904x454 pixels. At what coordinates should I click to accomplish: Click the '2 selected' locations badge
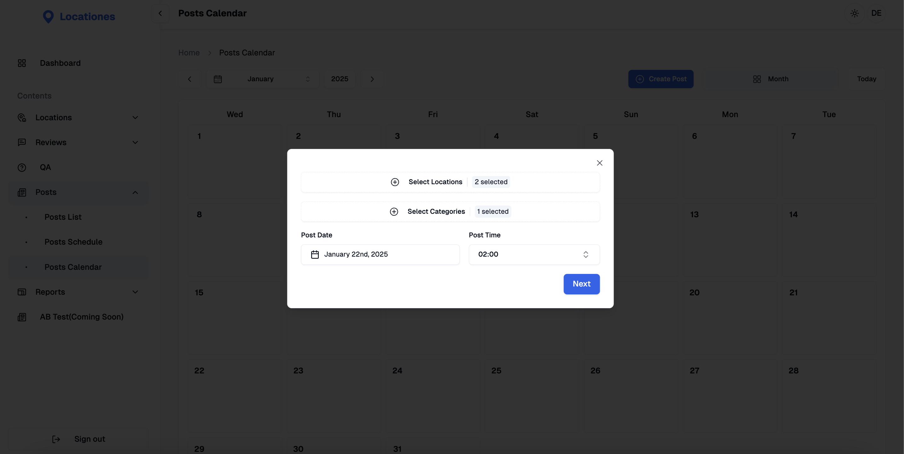tap(491, 182)
